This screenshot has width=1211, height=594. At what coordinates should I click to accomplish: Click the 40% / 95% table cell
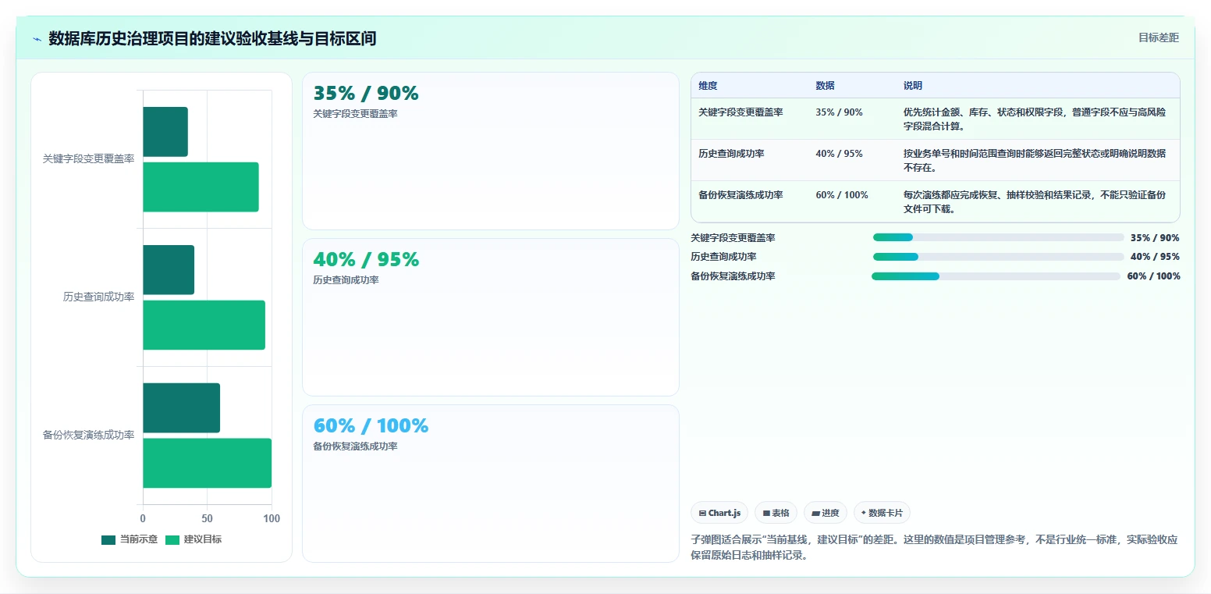[x=839, y=154]
